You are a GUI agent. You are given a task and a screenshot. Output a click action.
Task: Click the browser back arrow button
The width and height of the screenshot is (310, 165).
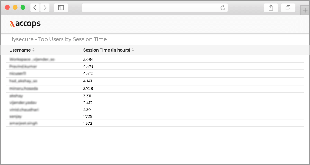(35, 8)
